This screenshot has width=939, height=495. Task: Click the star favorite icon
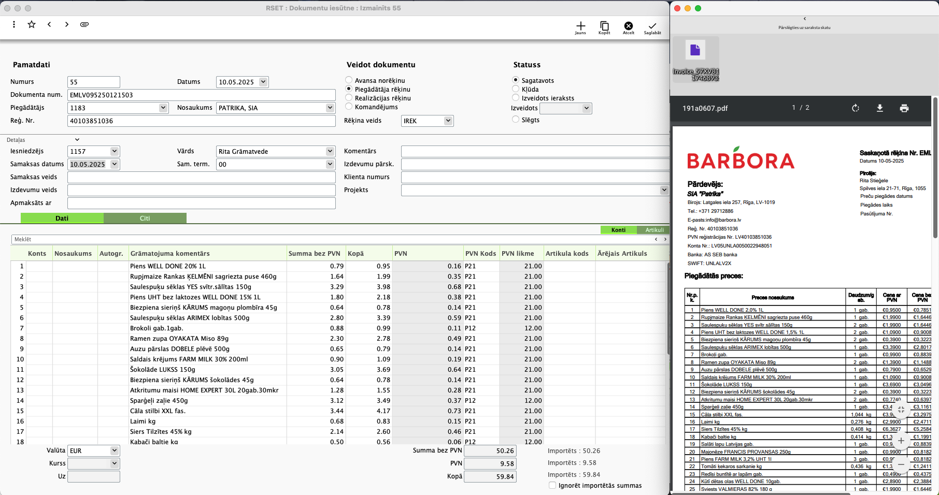point(32,24)
